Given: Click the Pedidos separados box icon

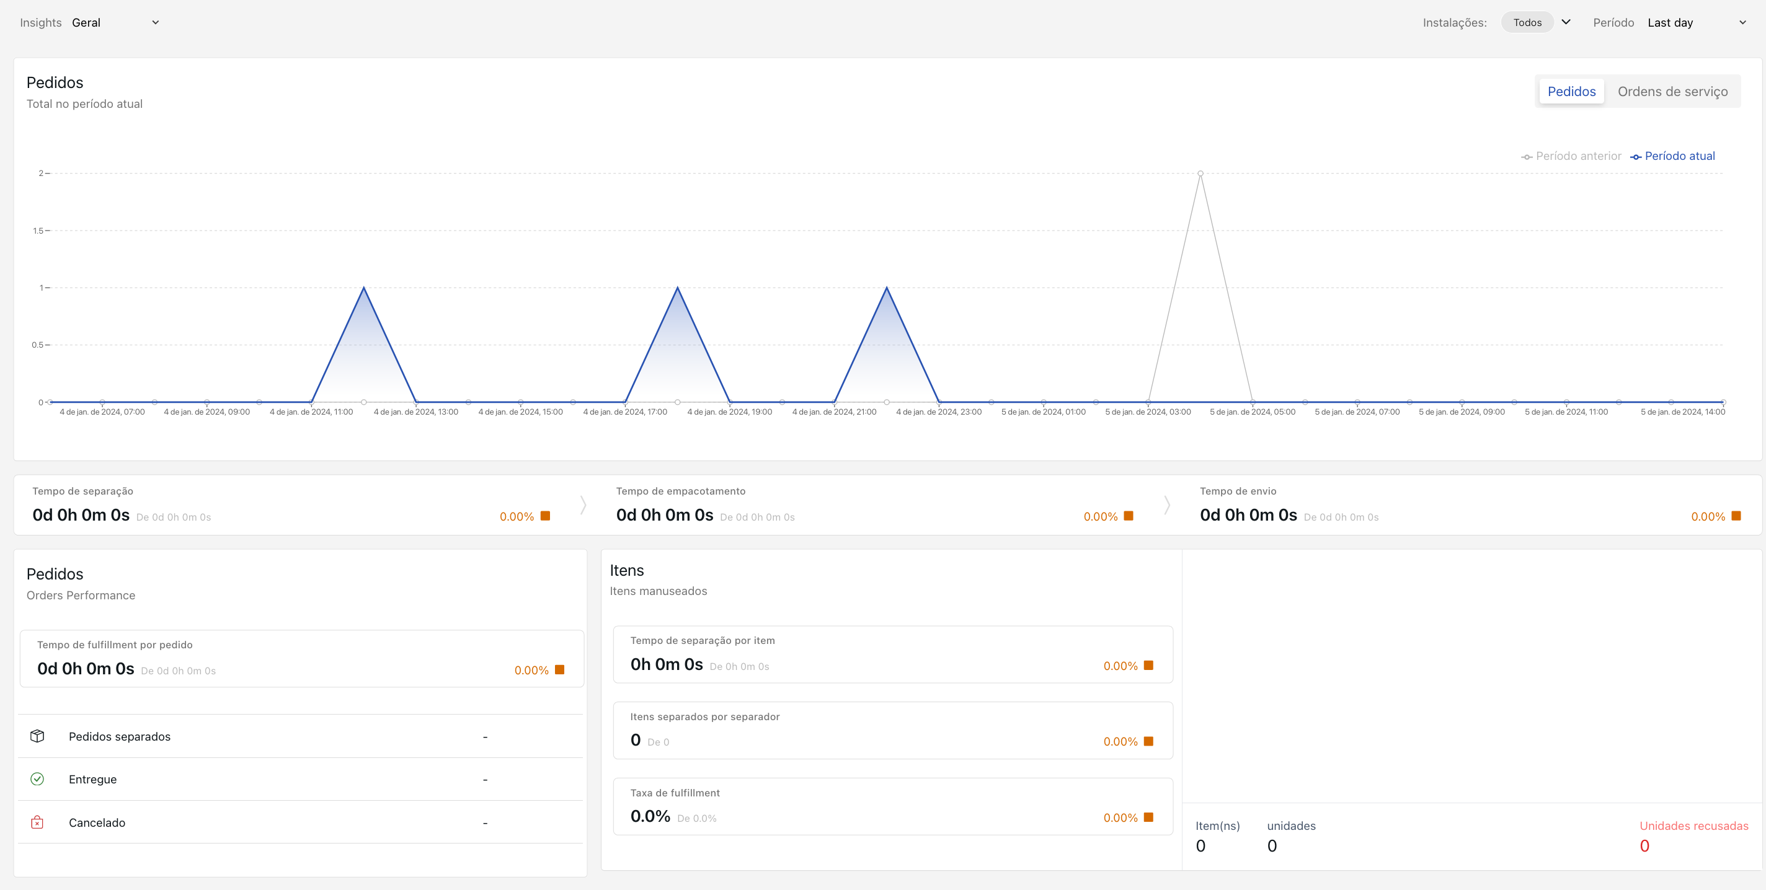Looking at the screenshot, I should pyautogui.click(x=37, y=736).
